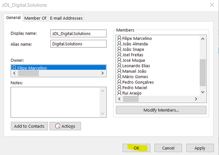Click the owner's person icon in Owner box
Image resolution: width=219 pixels, height=155 pixels.
tap(14, 68)
